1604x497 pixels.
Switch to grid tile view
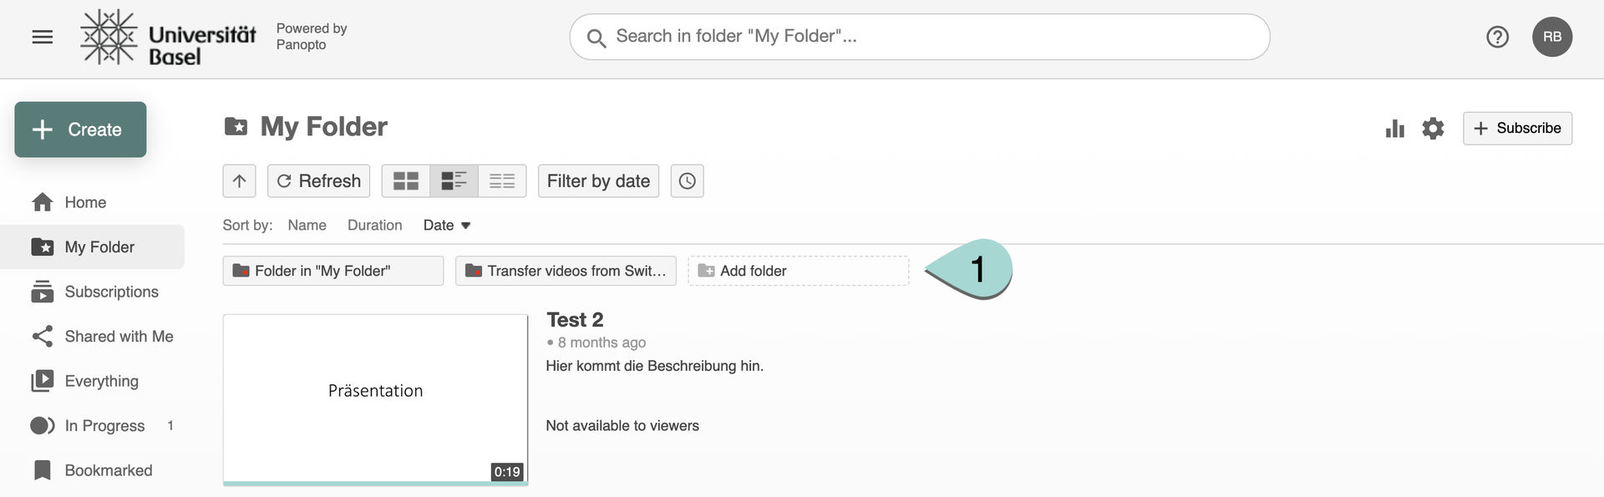coord(406,181)
